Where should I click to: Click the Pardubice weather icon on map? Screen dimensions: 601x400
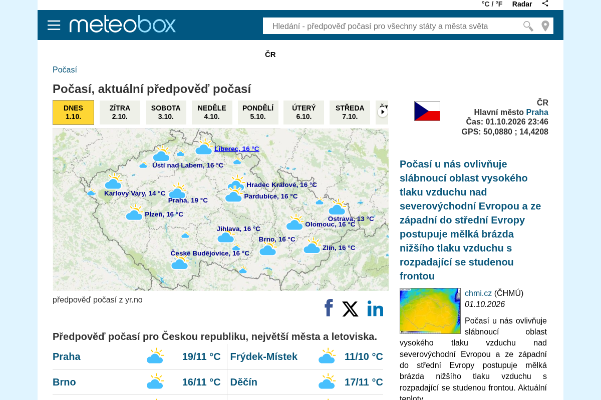pos(234,194)
